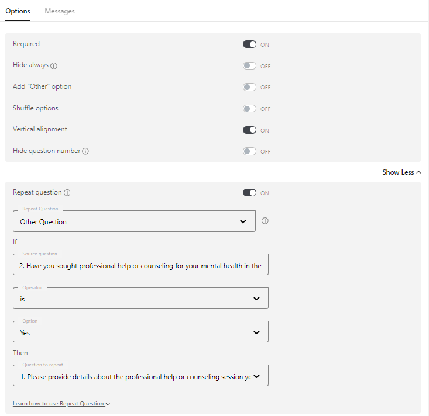Click the info icon beside the Other Question dropdown
Image resolution: width=429 pixels, height=416 pixels.
point(265,221)
